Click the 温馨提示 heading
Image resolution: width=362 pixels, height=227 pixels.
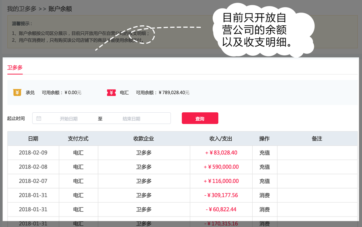pos(22,24)
